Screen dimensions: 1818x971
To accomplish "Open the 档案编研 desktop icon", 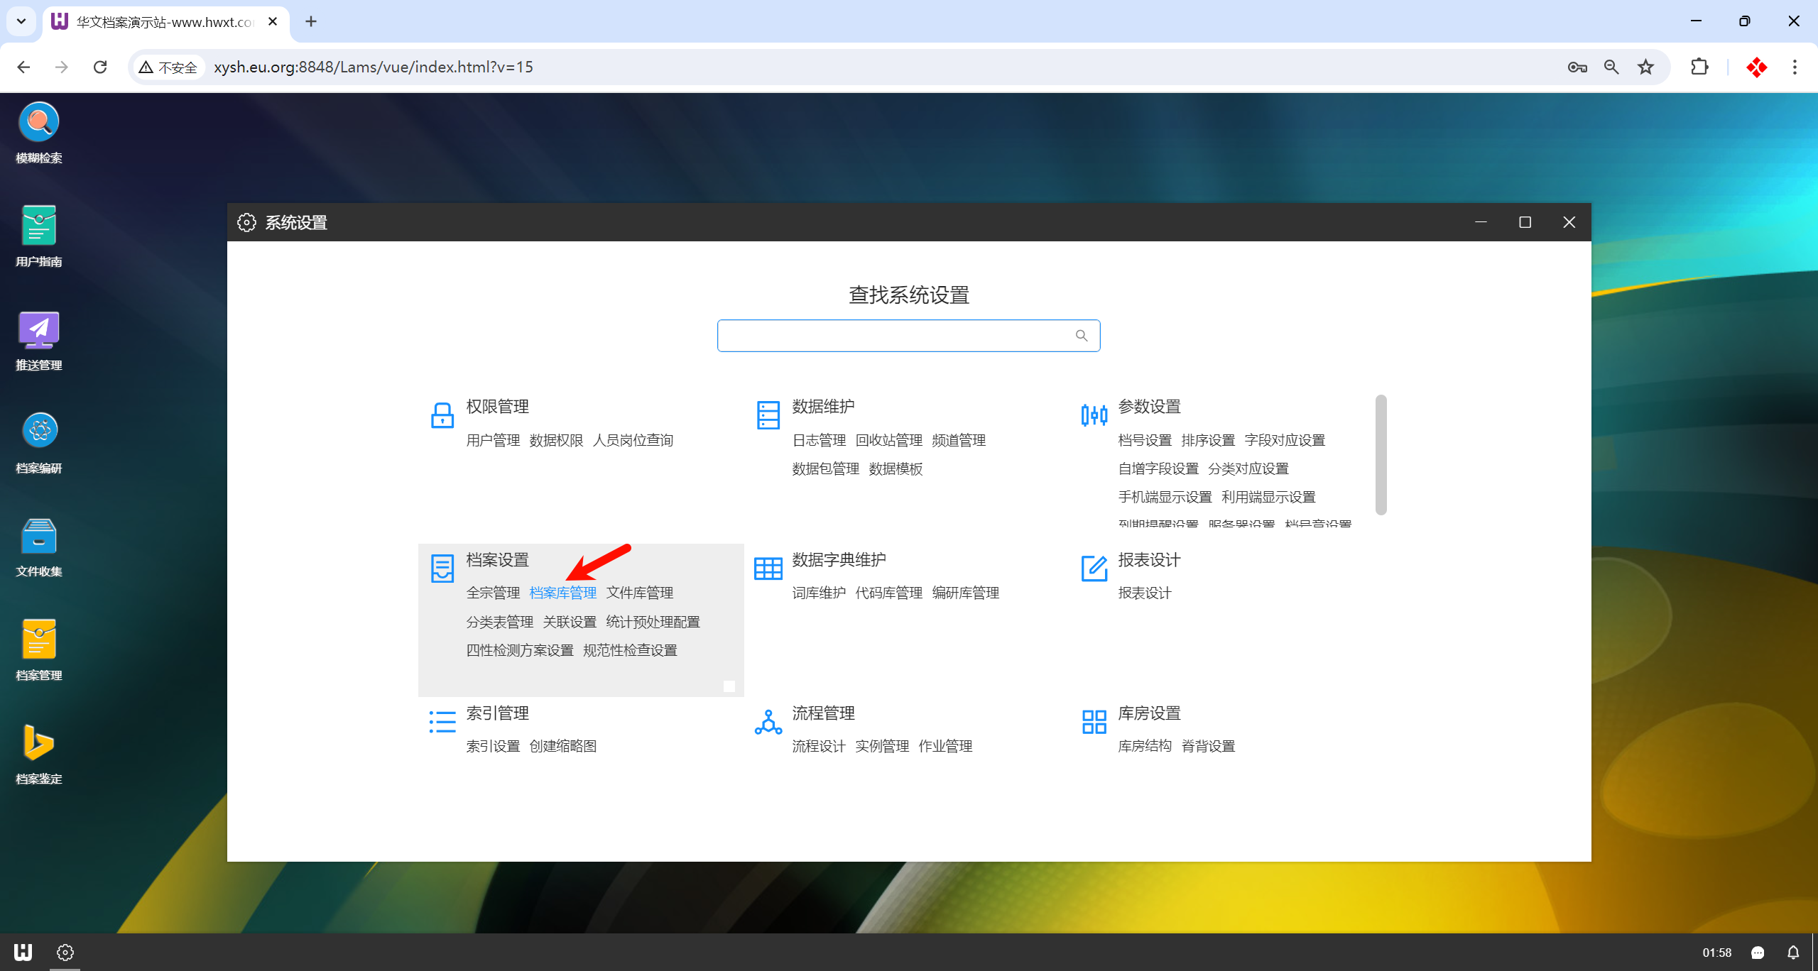I will (39, 432).
